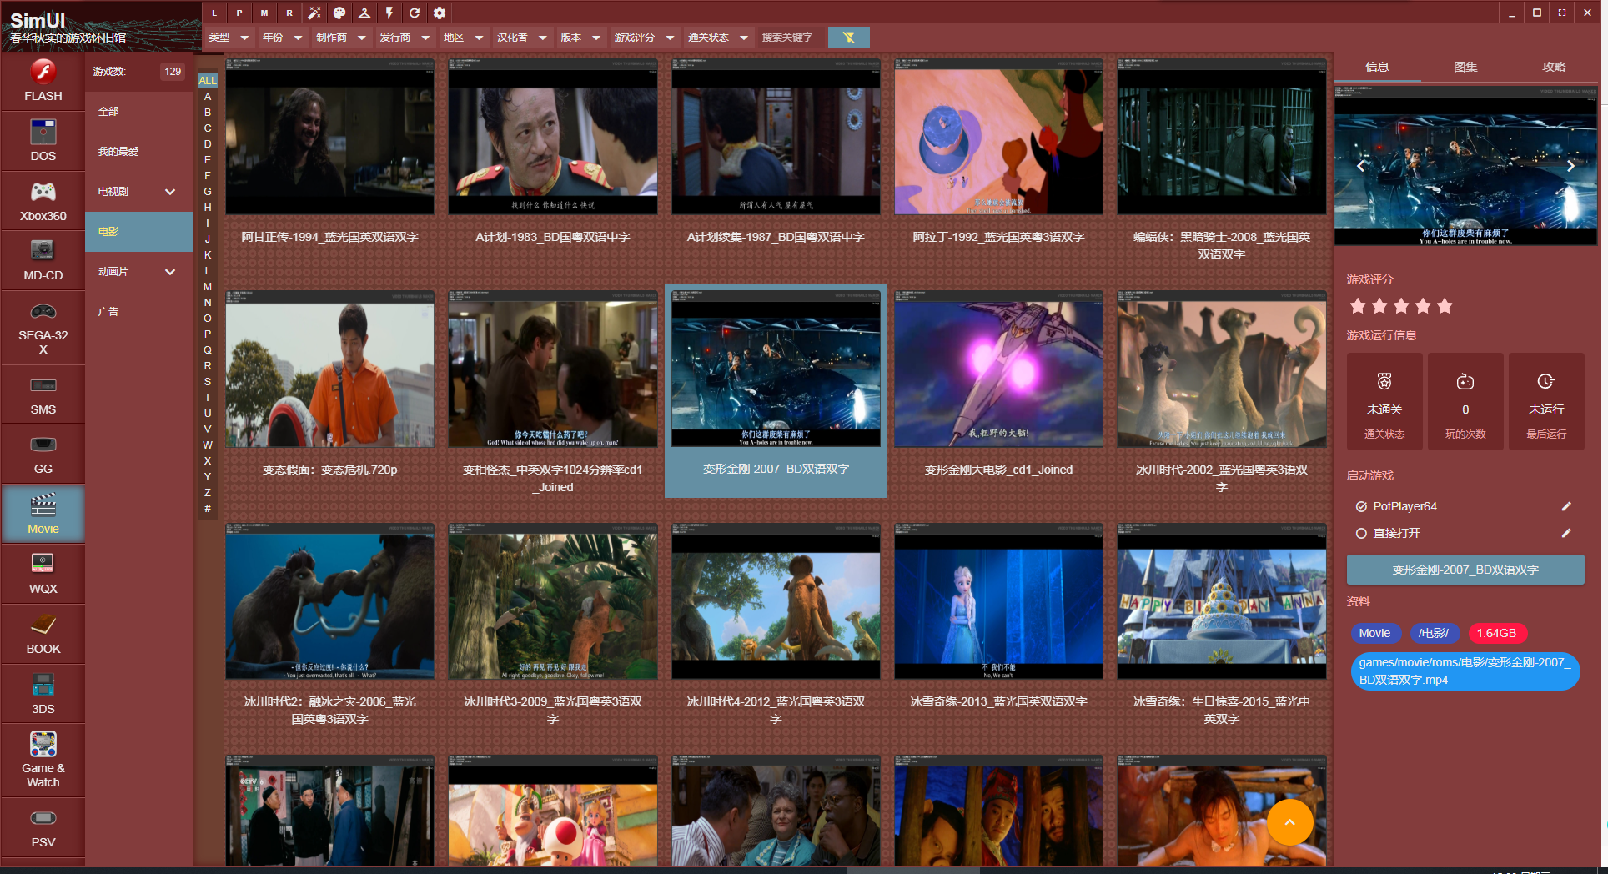The height and width of the screenshot is (874, 1608).
Task: Edit the PotPlayer64 launcher with pencil icon
Action: tap(1566, 506)
